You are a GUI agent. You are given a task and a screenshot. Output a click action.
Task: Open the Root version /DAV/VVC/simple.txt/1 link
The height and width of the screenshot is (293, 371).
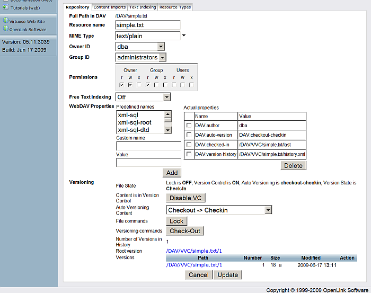click(x=194, y=251)
